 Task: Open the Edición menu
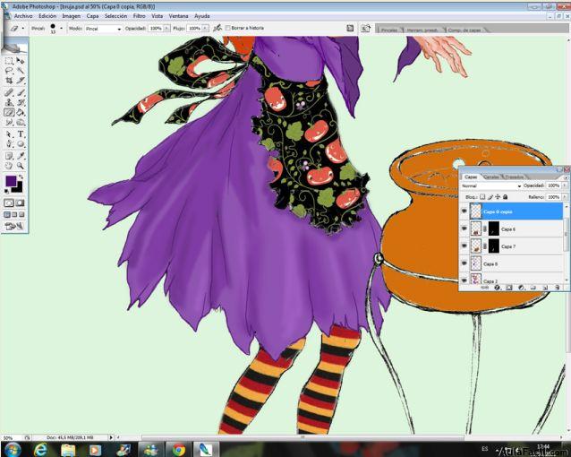point(47,16)
